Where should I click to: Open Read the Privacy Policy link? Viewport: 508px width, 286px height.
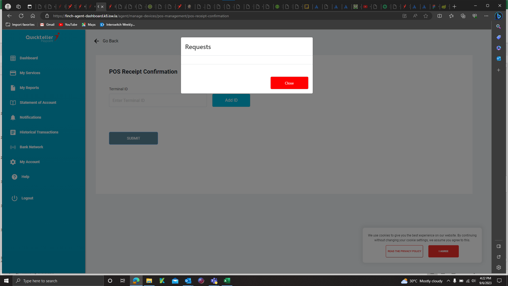tap(404, 251)
